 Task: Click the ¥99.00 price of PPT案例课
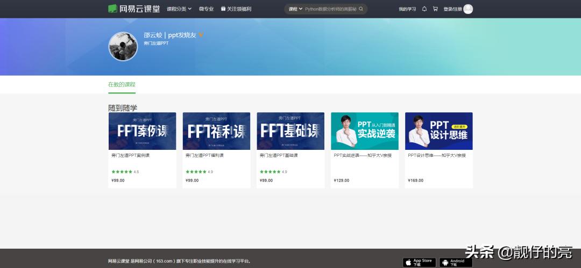[x=118, y=180]
